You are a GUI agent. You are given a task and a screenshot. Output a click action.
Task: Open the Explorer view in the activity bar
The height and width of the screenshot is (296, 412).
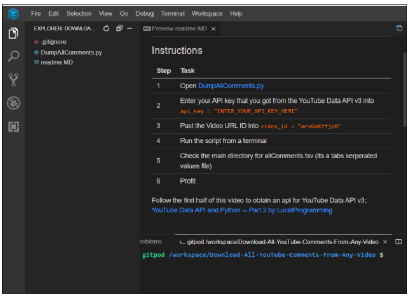click(13, 34)
